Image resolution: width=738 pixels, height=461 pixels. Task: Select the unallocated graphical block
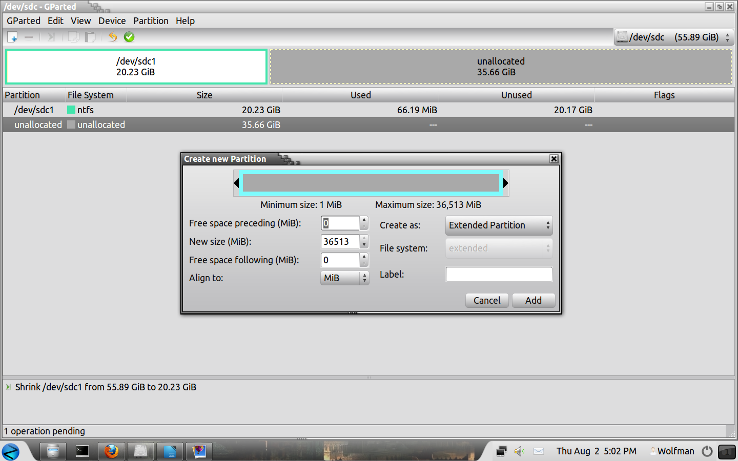click(x=501, y=67)
